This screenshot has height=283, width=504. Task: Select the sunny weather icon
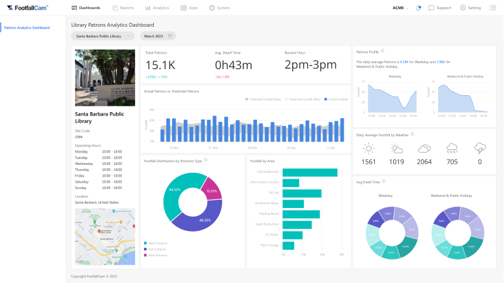click(x=368, y=149)
